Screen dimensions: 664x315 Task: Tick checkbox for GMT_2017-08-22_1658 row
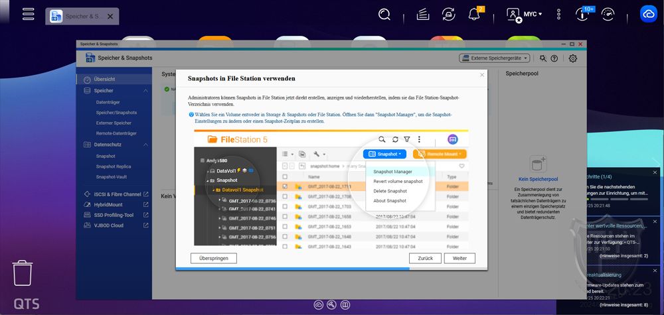(285, 216)
